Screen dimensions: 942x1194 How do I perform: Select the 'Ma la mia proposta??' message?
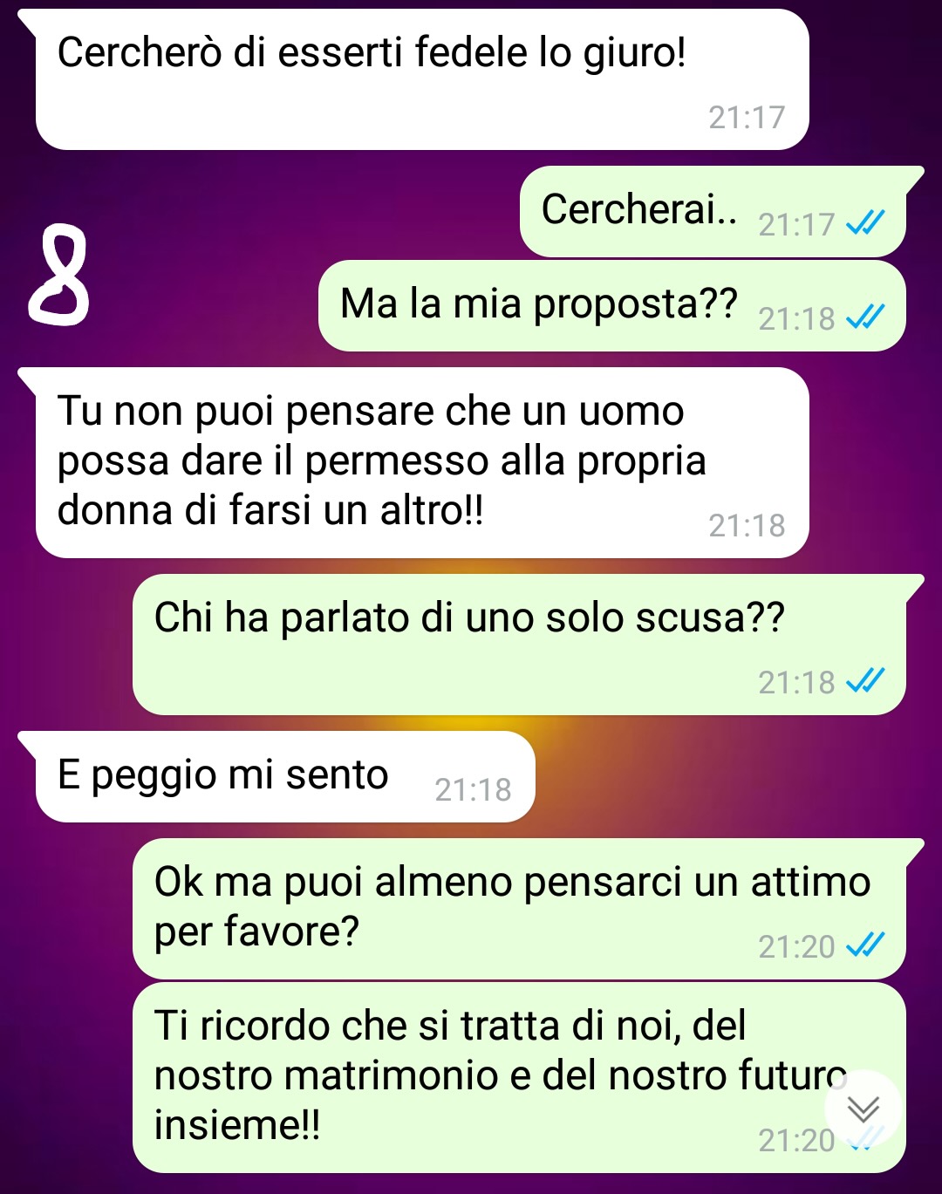tap(612, 306)
